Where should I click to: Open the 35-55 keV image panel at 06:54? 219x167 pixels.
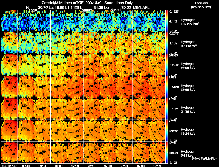point(42,87)
